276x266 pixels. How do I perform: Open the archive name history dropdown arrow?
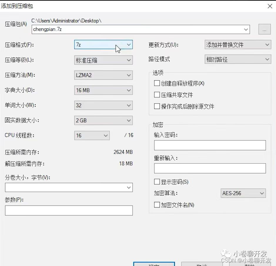pos(246,29)
